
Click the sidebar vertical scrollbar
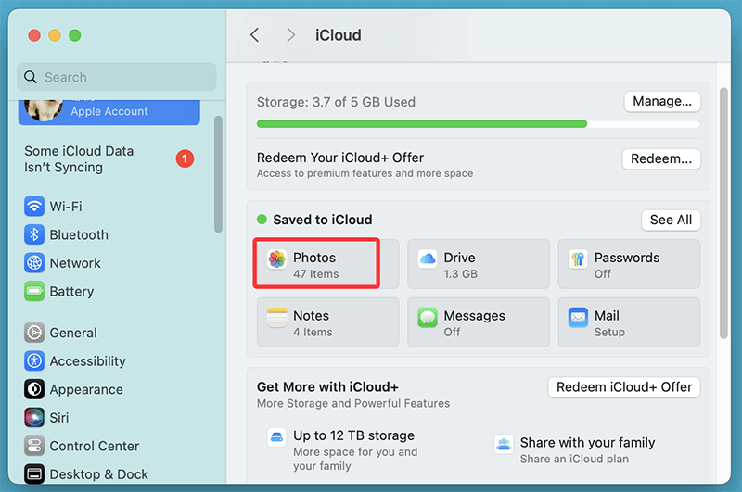(218, 174)
